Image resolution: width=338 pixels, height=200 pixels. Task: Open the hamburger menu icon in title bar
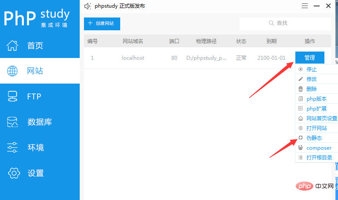pos(305,6)
